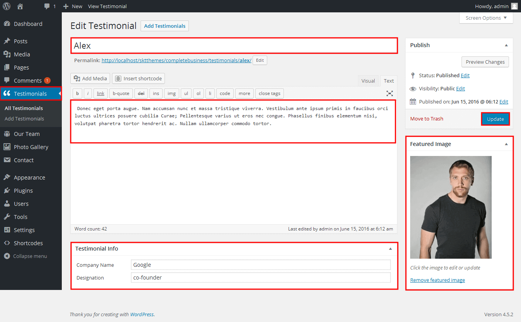The height and width of the screenshot is (322, 521).
Task: Open the Comments sidebar menu
Action: coord(31,81)
